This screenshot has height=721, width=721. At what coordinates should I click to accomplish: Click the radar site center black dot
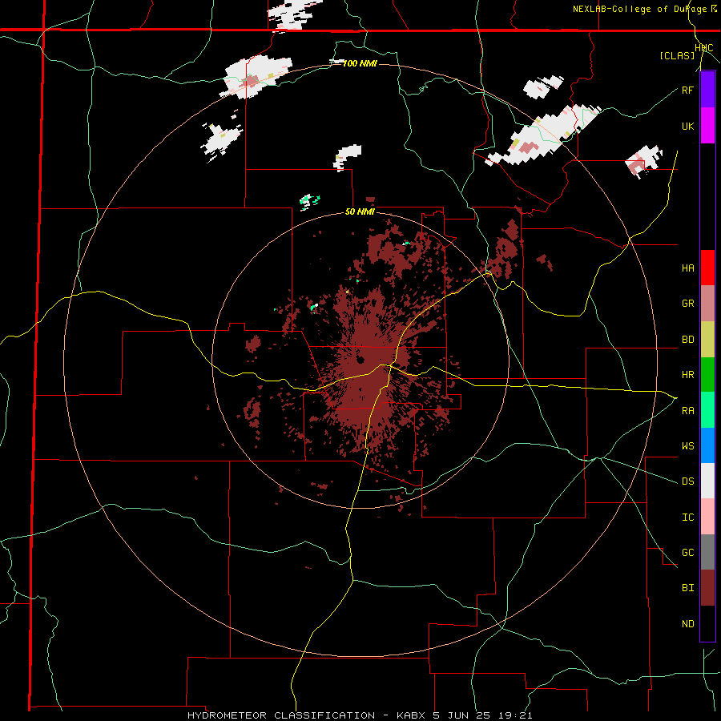[x=360, y=359]
